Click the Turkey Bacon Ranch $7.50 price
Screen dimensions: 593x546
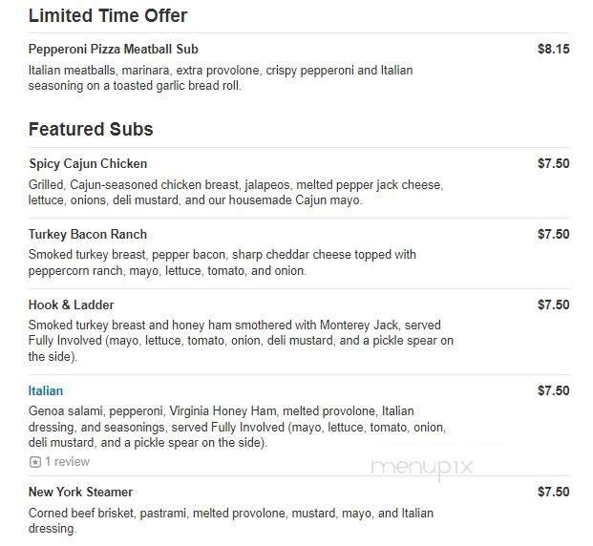553,234
